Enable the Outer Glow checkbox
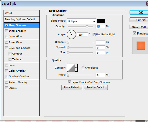 click(x=6, y=37)
